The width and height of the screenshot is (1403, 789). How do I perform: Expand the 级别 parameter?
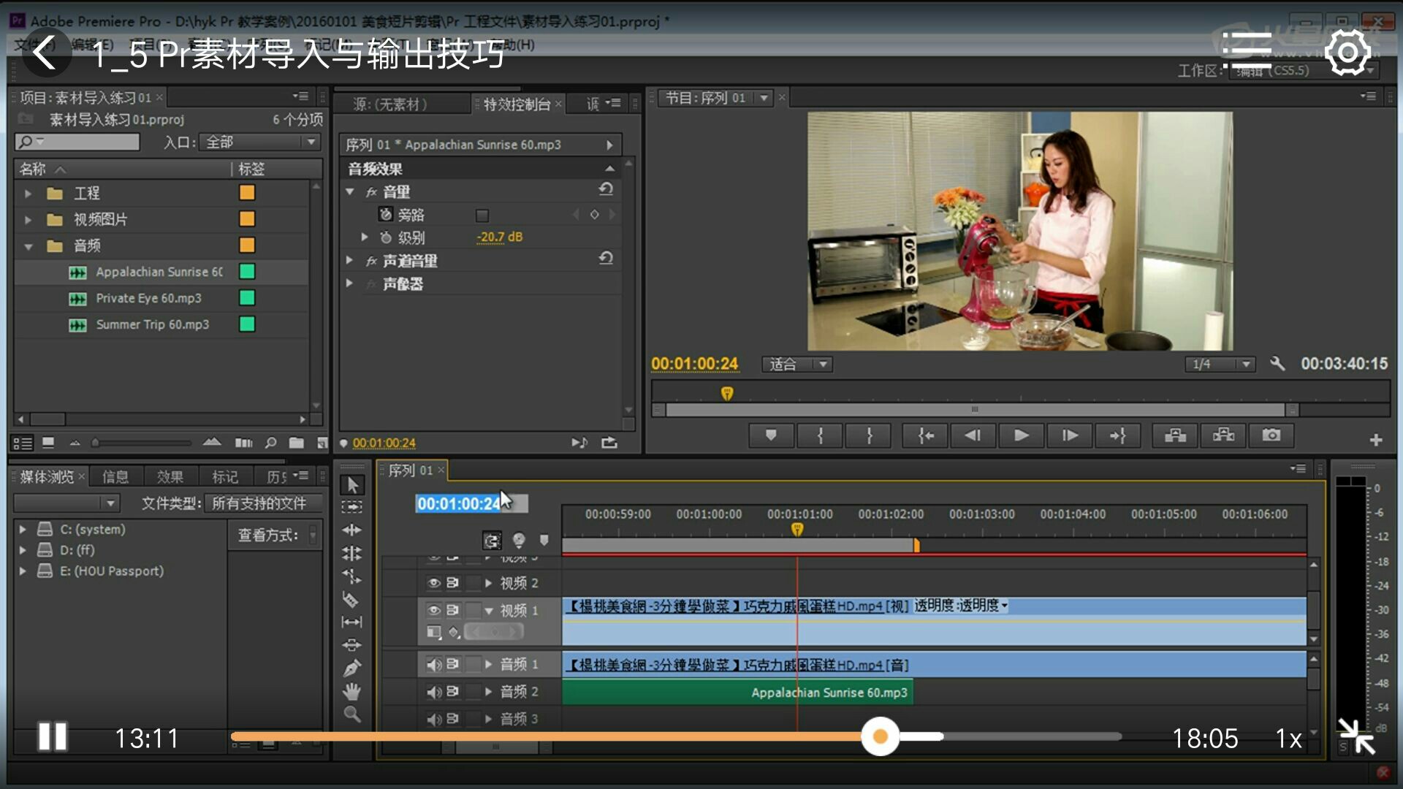(365, 237)
